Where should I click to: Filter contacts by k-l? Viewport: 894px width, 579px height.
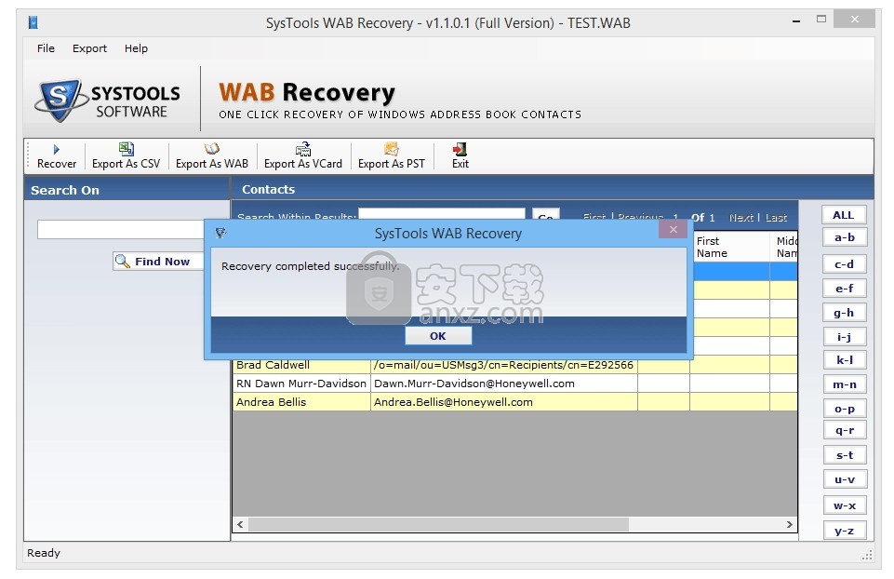pos(845,360)
